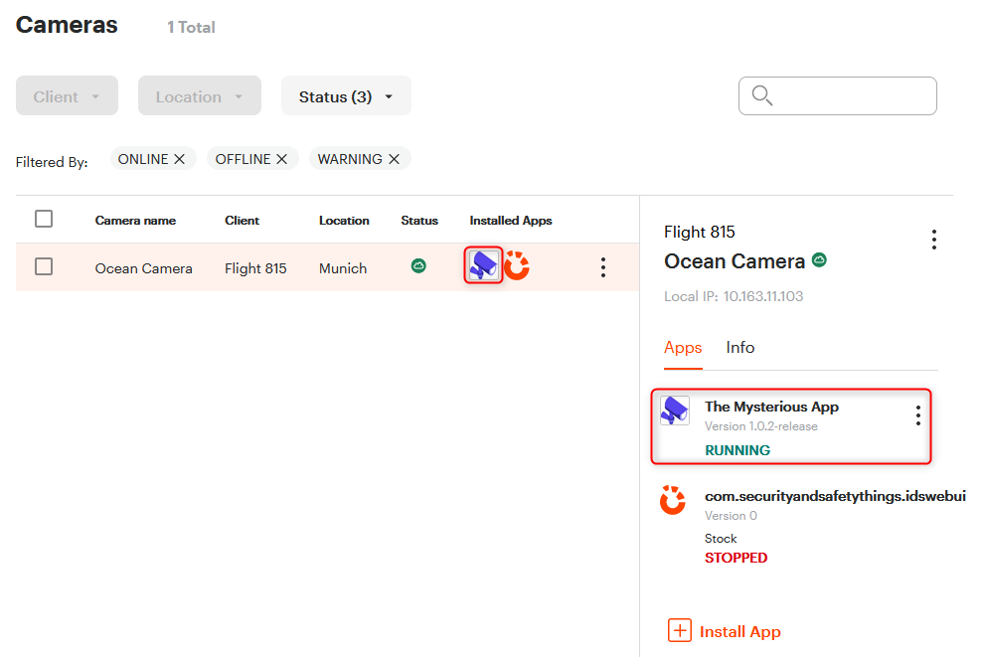The image size is (982, 657).
Task: Remove the WARNING filter chip
Action: coord(394,159)
